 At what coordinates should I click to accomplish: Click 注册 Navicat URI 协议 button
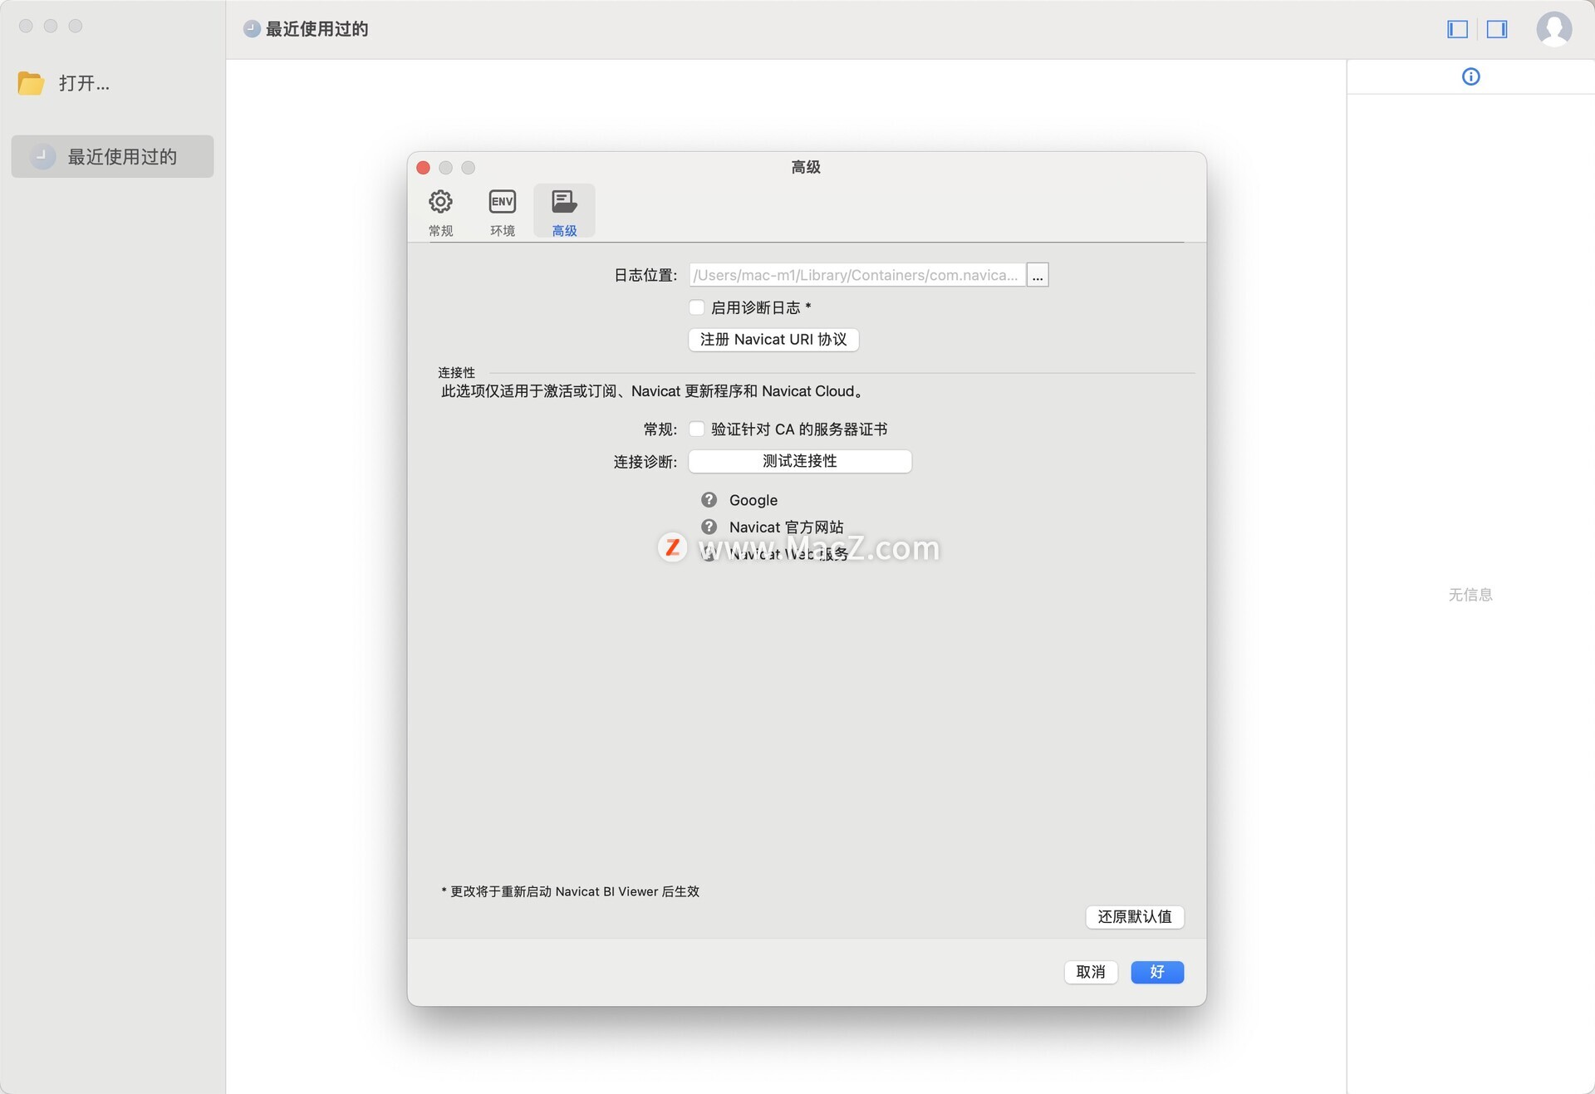click(773, 340)
